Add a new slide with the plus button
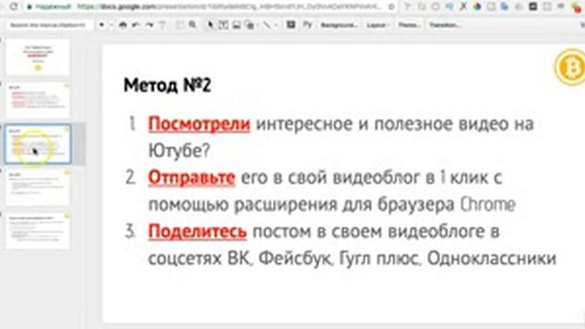Viewport: 585px width, 329px height. [101, 25]
